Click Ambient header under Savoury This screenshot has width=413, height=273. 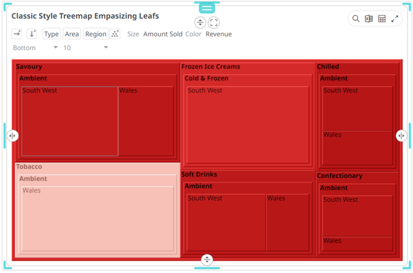[x=33, y=78]
